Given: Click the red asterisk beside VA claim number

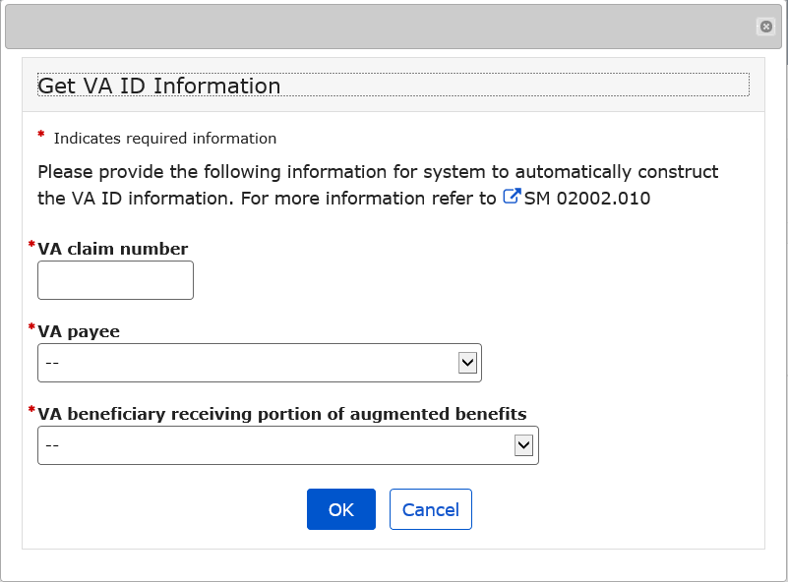Looking at the screenshot, I should pyautogui.click(x=31, y=245).
